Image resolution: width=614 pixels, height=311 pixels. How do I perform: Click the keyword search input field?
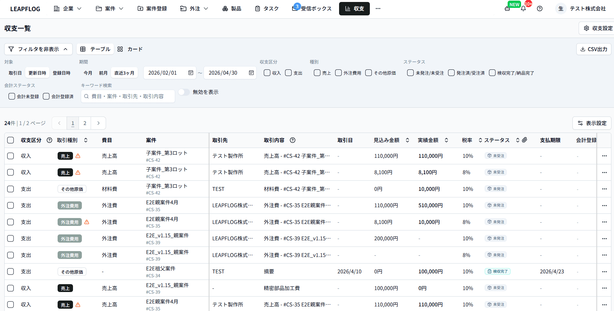coord(128,96)
